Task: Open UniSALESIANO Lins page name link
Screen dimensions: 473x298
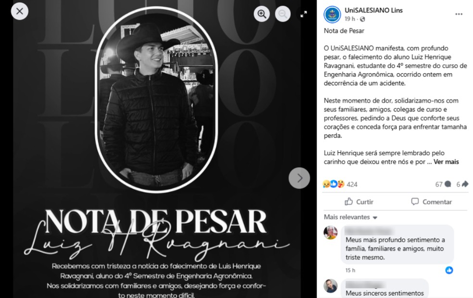Action: 373,10
